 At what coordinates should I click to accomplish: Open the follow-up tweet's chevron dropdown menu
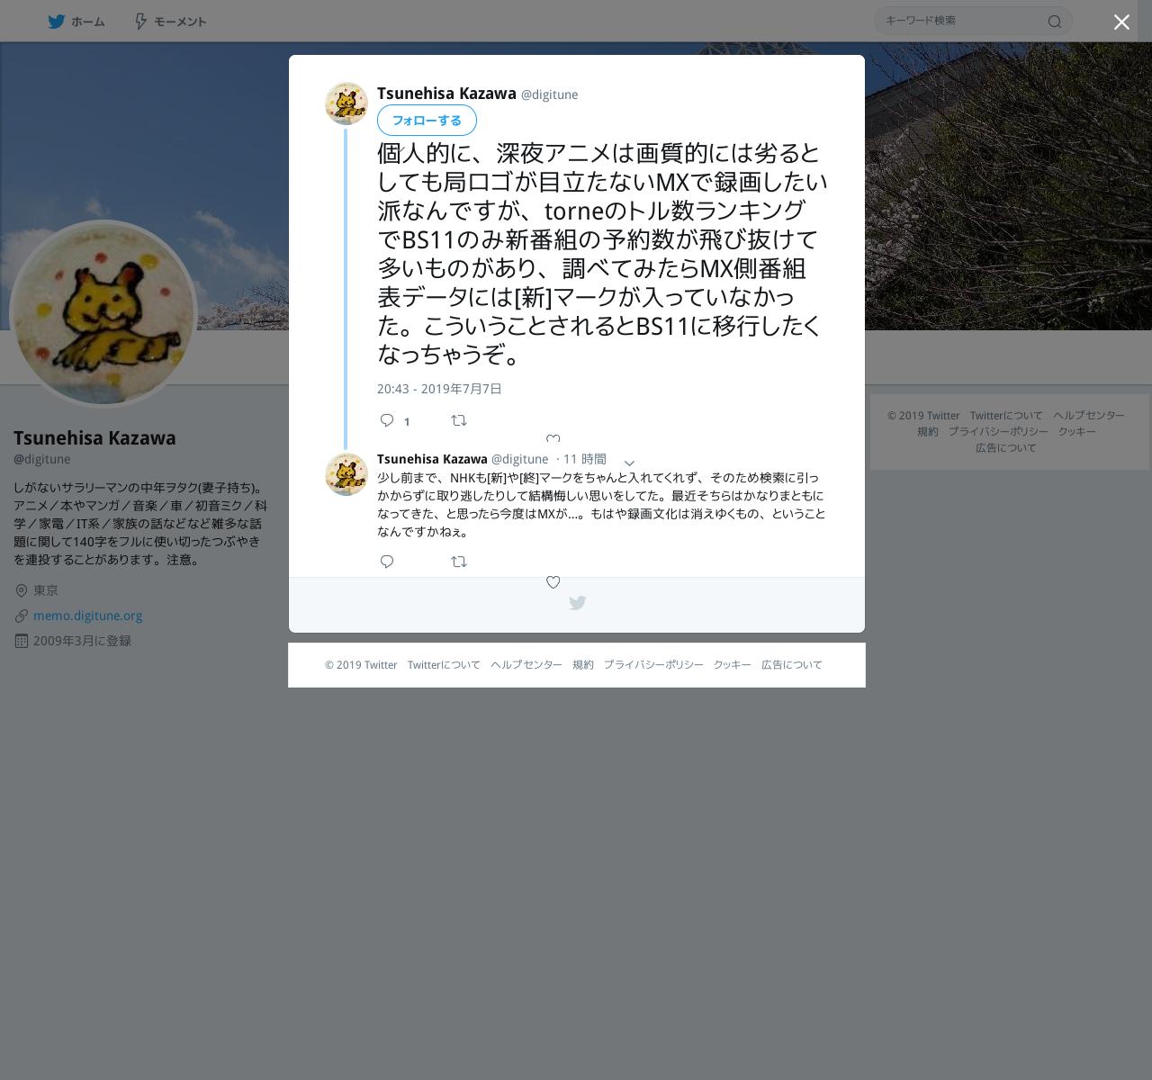[629, 463]
